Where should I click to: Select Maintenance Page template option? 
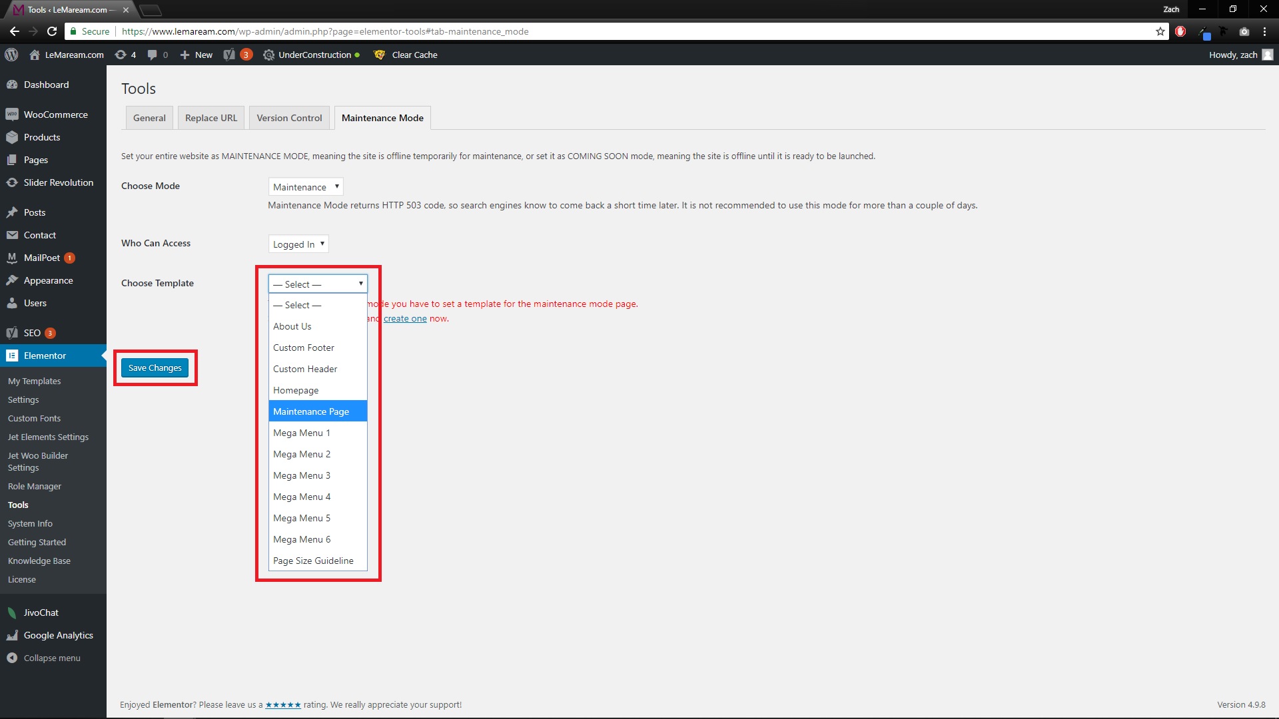click(318, 411)
